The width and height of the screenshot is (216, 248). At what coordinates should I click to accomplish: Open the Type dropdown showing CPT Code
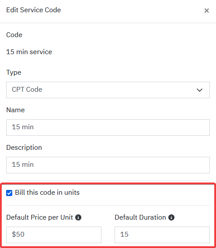pyautogui.click(x=108, y=90)
